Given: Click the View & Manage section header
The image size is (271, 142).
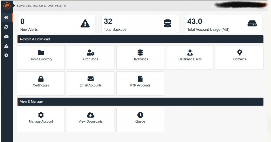Looking at the screenshot, I should (140, 102).
